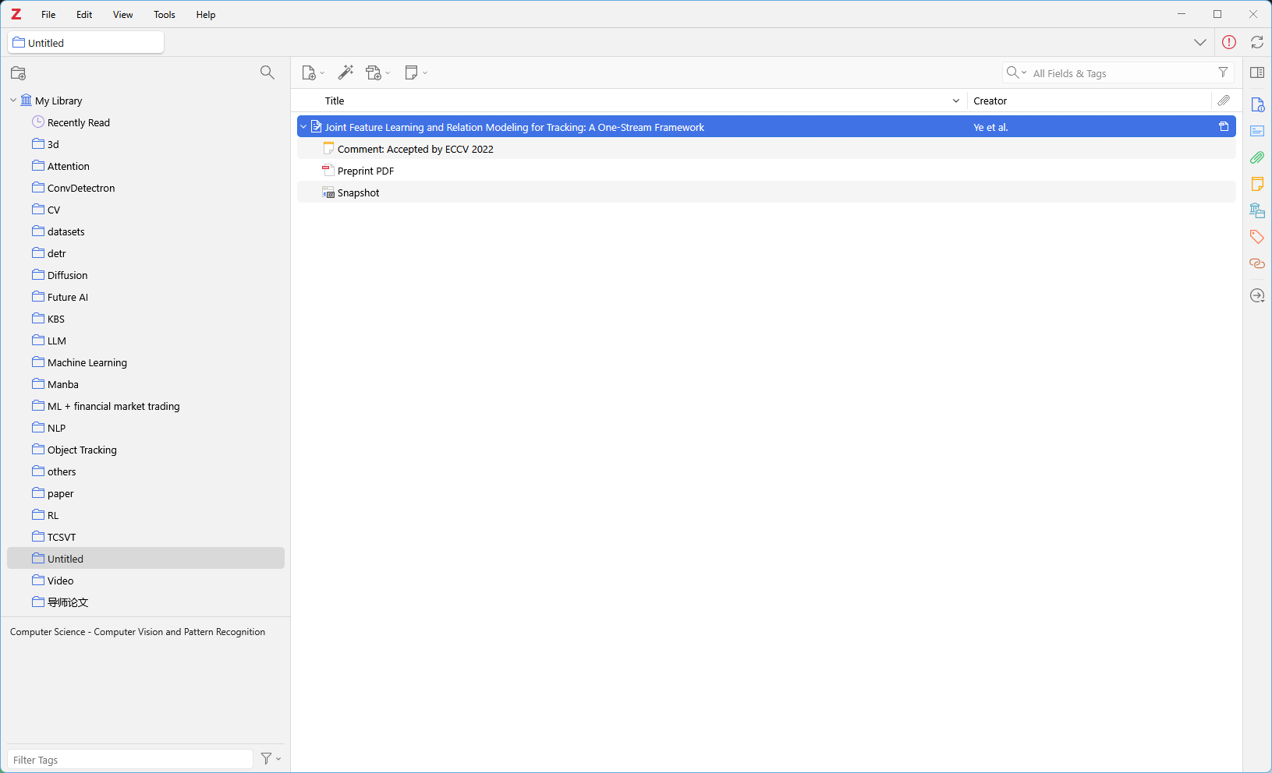The image size is (1272, 773).
Task: Click the New Item icon
Action: pos(309,72)
